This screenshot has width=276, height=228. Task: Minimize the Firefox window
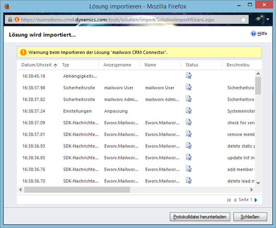pos(239,6)
